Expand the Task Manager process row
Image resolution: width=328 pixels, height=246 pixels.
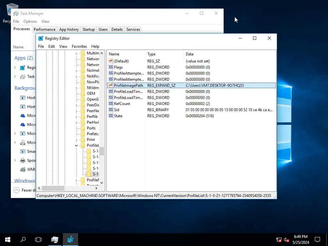pyautogui.click(x=15, y=77)
